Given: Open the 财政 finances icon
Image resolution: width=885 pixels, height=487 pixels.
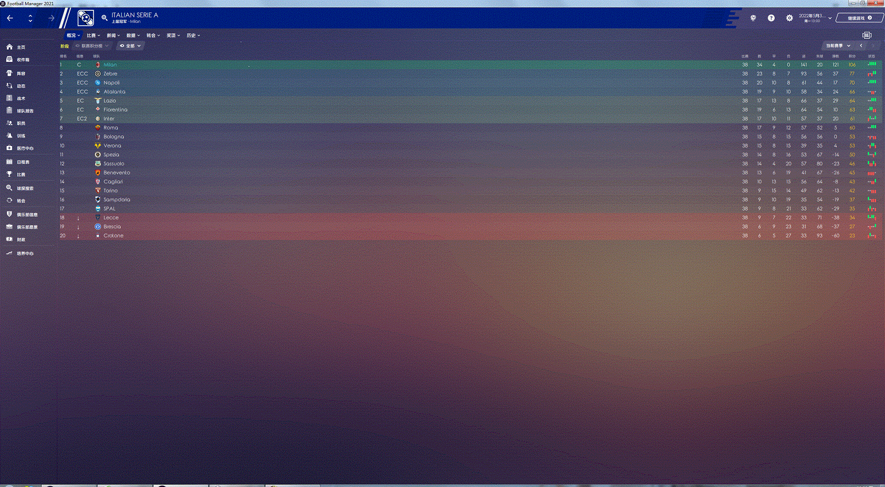Looking at the screenshot, I should [x=9, y=239].
